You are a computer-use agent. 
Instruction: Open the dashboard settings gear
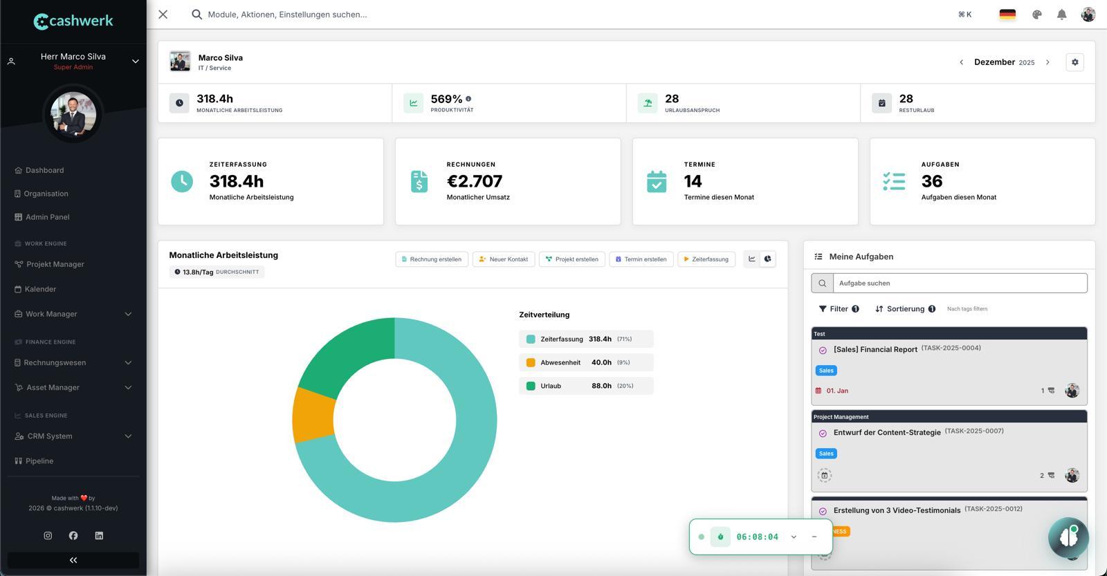(1074, 62)
